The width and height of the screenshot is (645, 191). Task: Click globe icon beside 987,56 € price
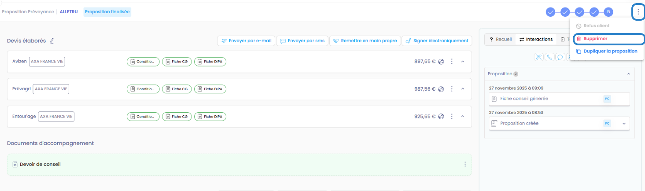[441, 89]
